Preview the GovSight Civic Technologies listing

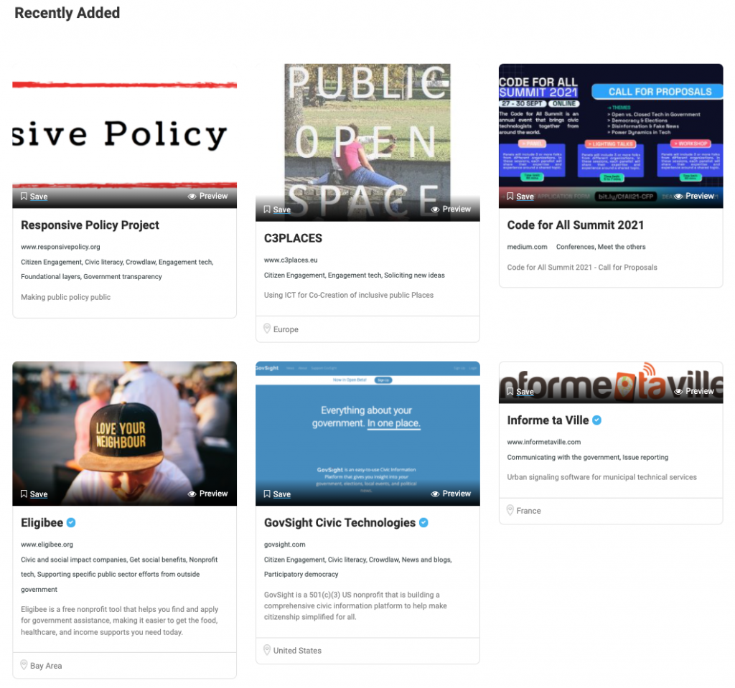[451, 494]
